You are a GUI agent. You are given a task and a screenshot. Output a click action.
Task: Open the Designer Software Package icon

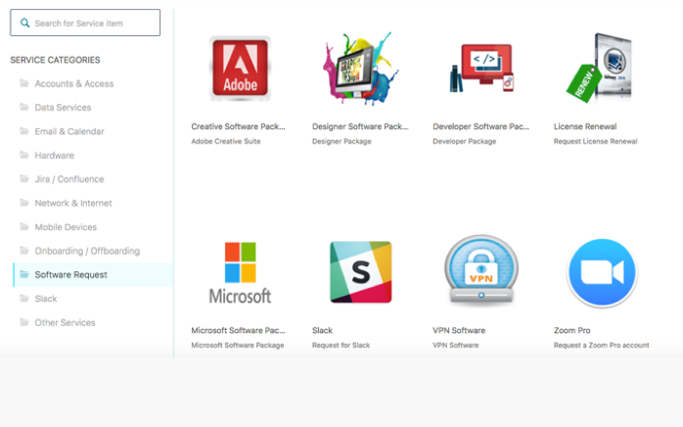tap(360, 69)
